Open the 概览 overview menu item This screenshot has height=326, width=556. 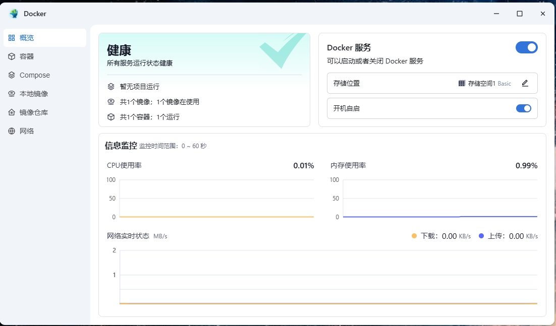click(45, 38)
